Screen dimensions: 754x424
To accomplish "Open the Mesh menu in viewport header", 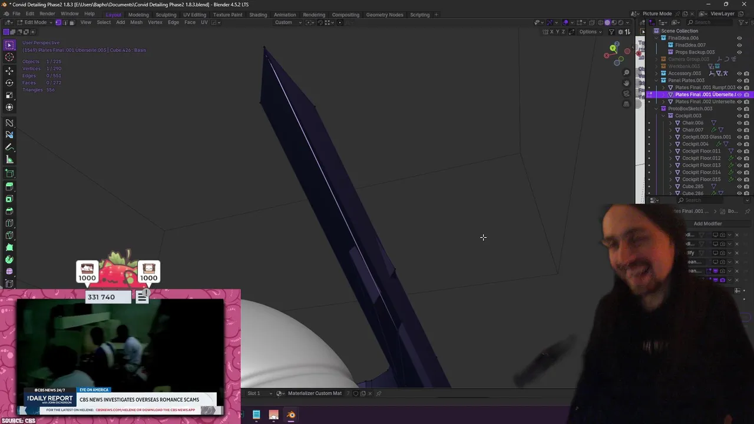I will 136,22.
